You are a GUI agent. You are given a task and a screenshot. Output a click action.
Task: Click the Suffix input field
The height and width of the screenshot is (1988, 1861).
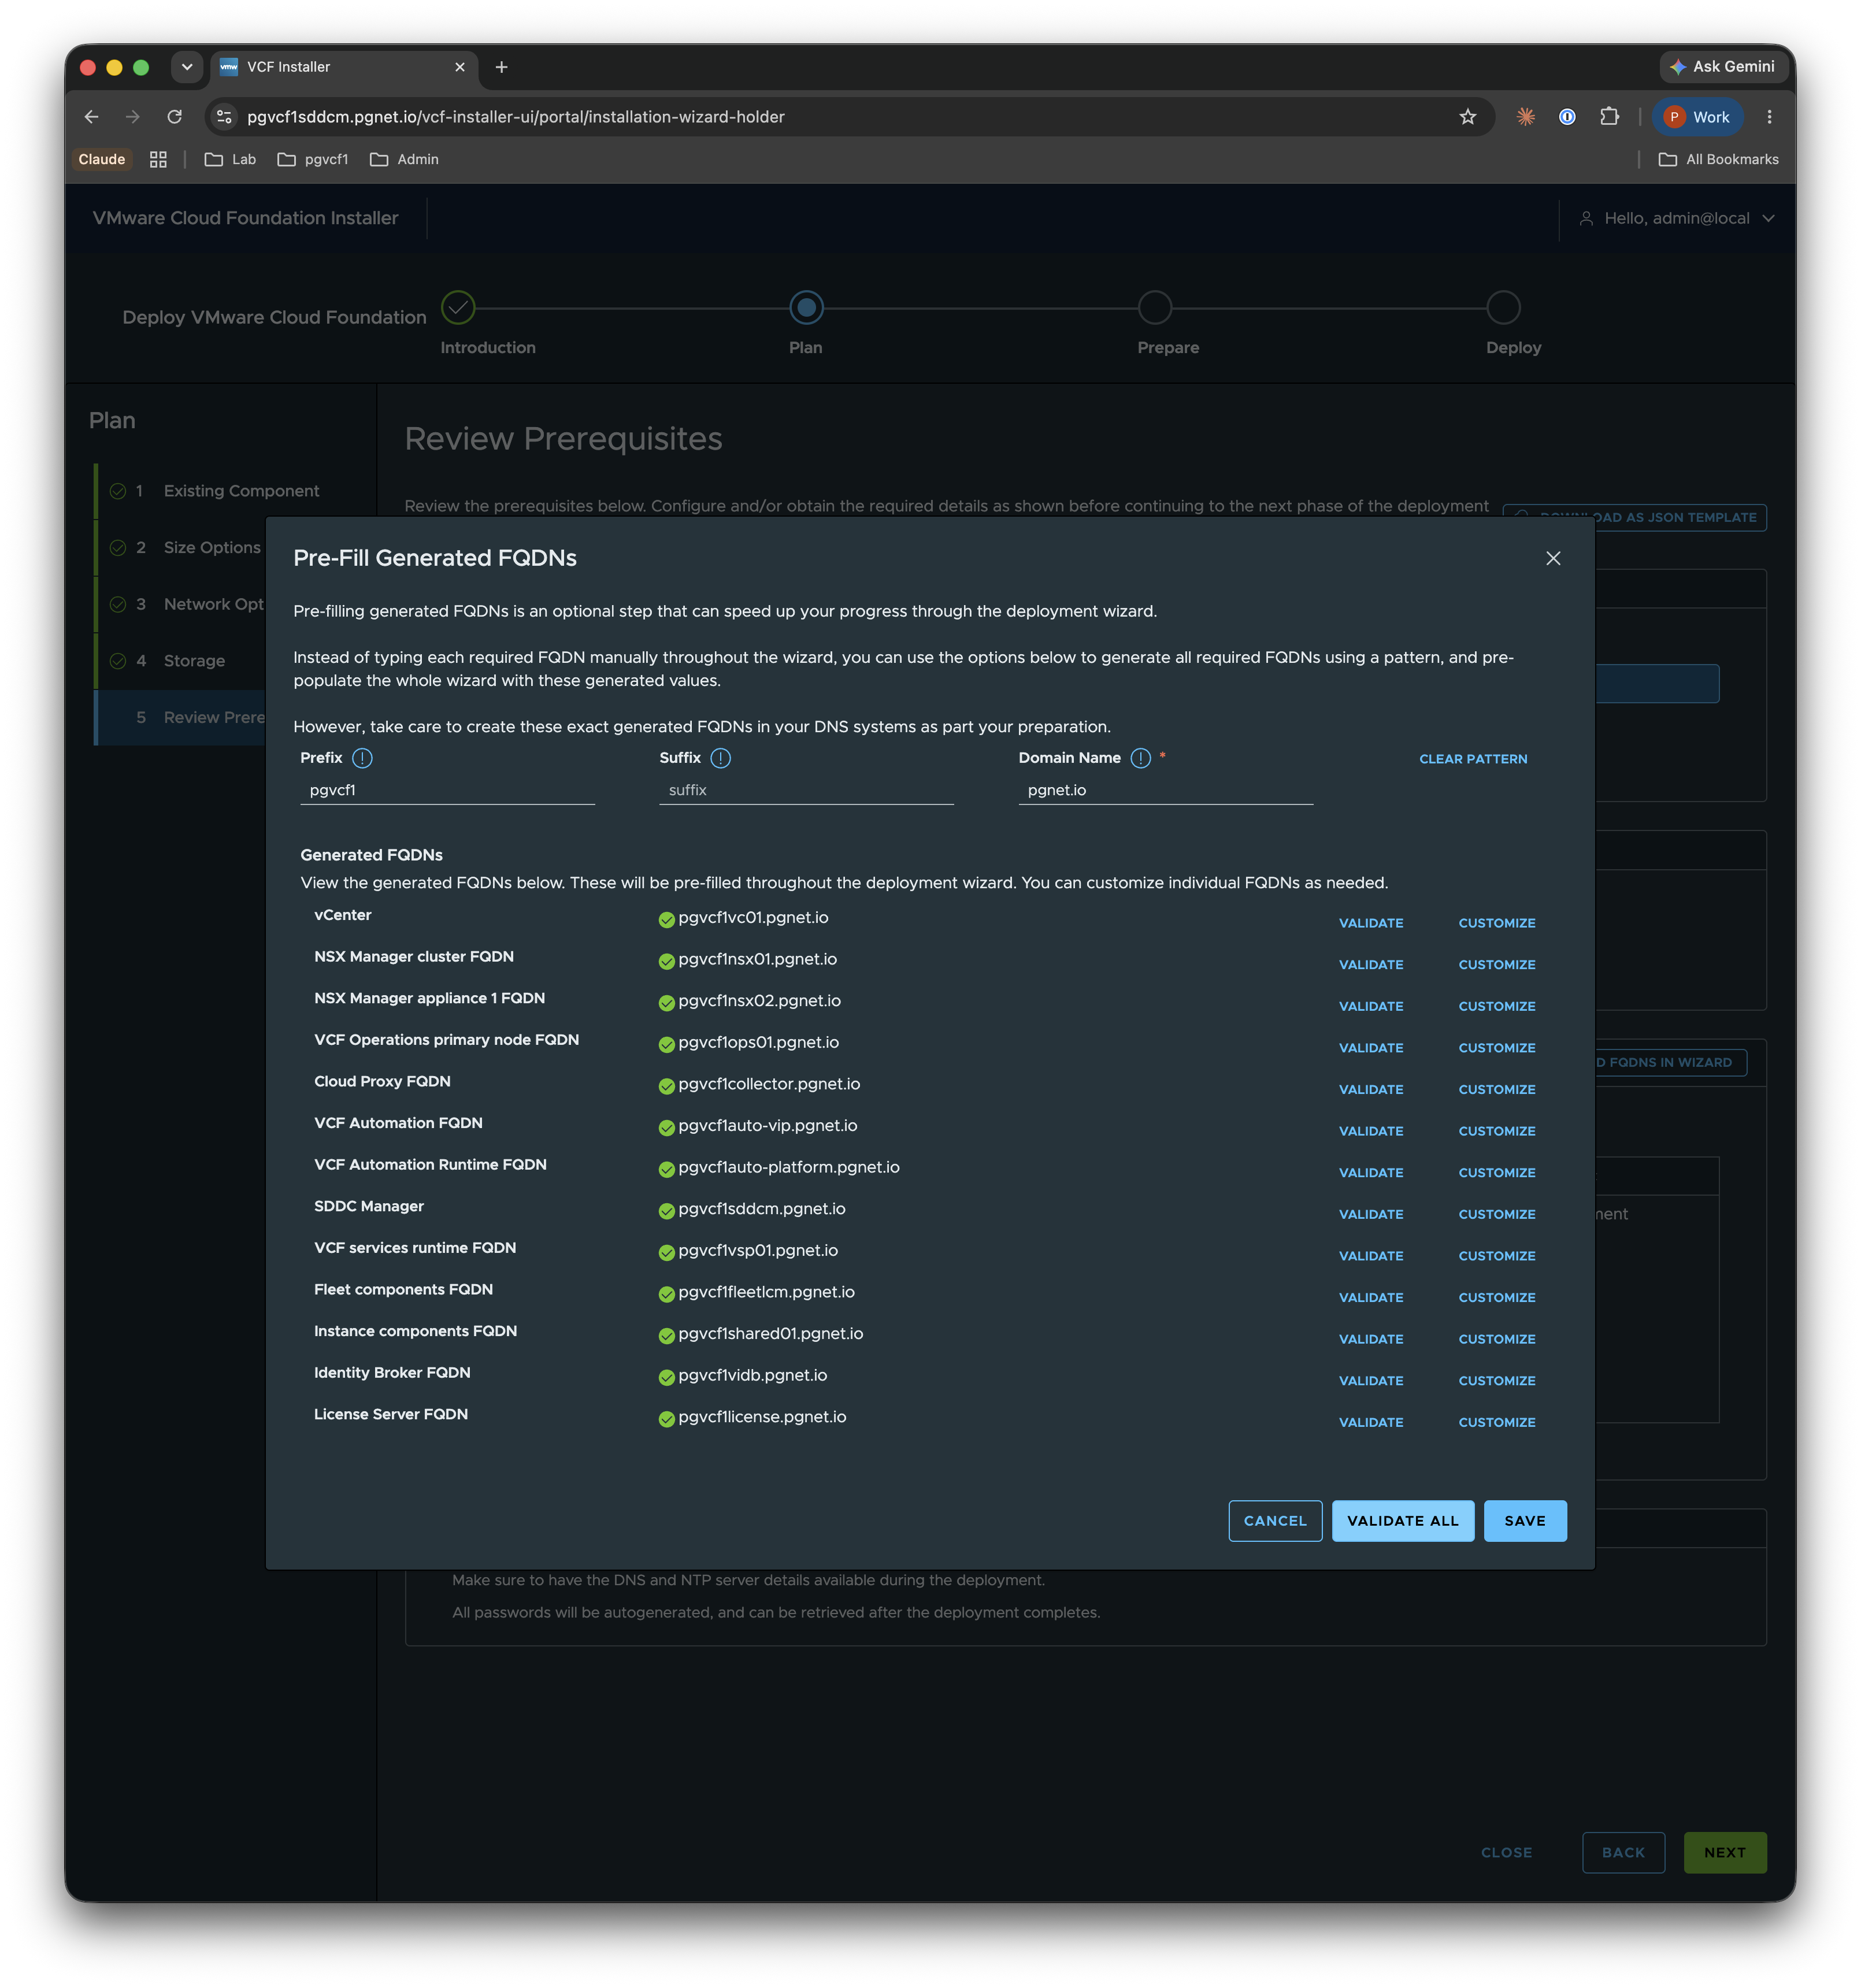(806, 790)
